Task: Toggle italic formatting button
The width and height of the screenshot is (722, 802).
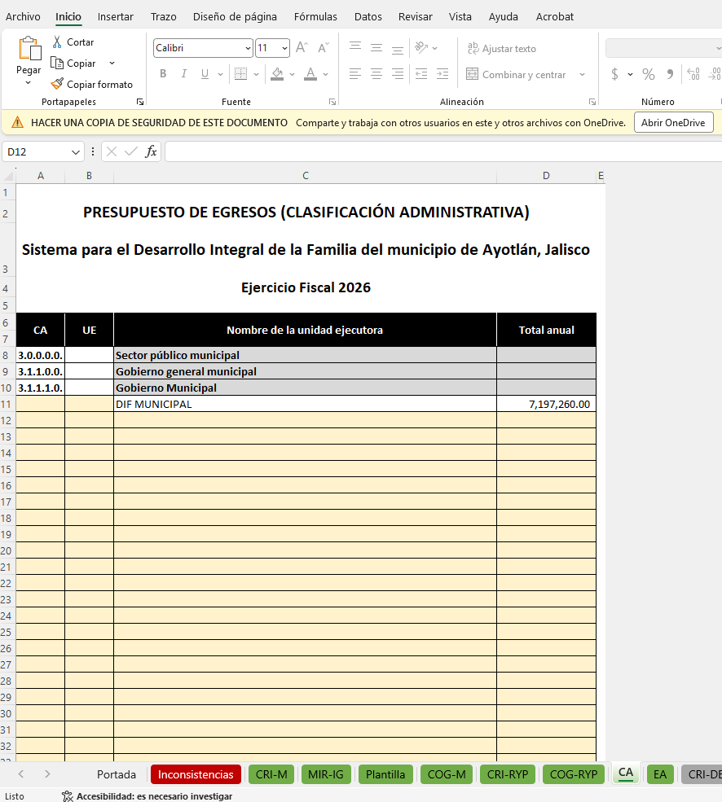Action: point(184,73)
